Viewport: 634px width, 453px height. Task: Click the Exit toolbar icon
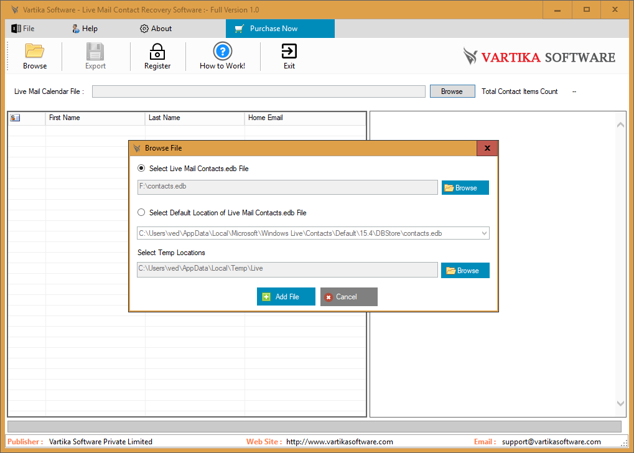click(x=289, y=52)
